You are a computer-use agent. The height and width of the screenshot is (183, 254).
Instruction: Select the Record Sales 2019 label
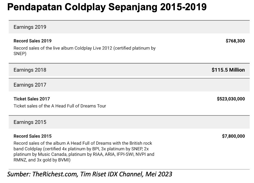point(32,41)
